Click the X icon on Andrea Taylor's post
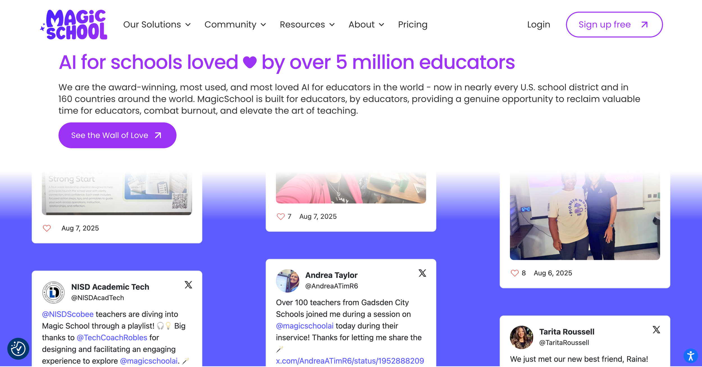The image size is (702, 367). pos(422,273)
